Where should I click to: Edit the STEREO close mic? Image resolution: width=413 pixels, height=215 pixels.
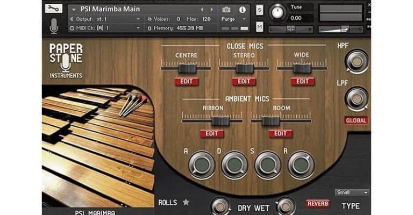pyautogui.click(x=244, y=82)
